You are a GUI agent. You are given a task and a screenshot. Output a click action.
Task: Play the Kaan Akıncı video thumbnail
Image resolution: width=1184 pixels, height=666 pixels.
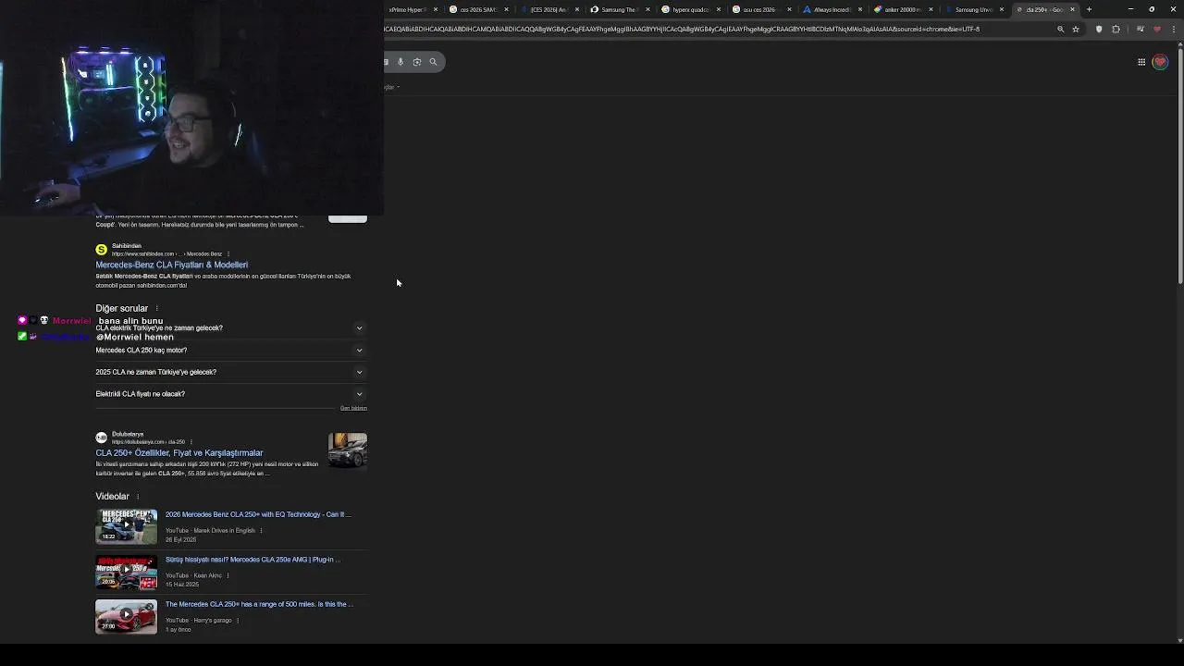(x=127, y=571)
